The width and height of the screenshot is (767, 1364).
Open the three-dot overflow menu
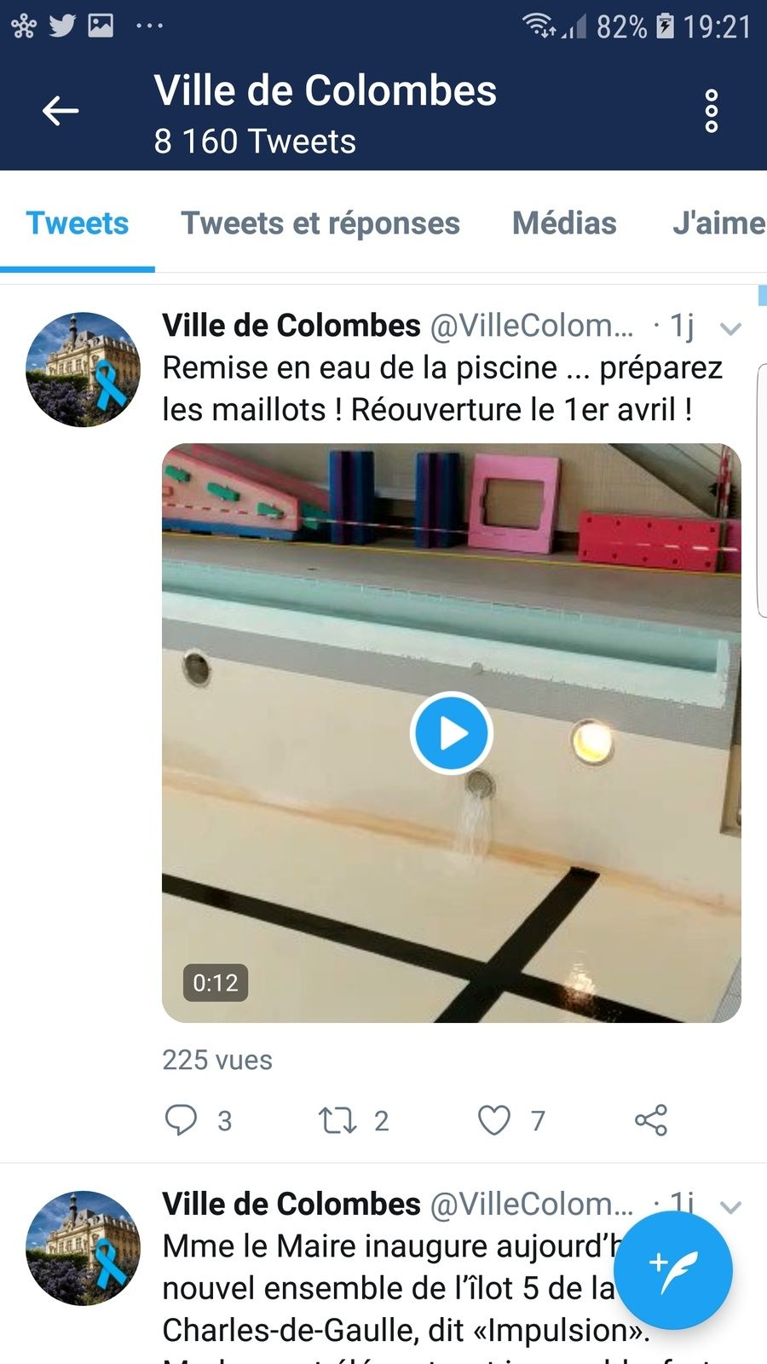712,111
